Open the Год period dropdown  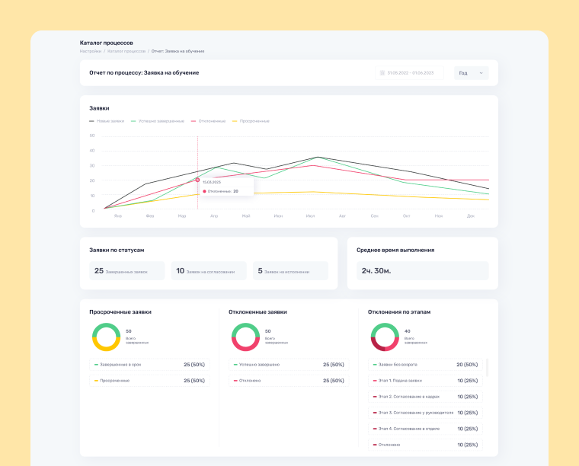[471, 73]
